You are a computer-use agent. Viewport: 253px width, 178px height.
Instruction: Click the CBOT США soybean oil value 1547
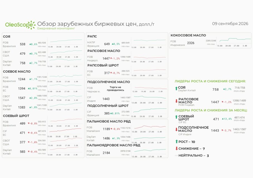(22, 98)
